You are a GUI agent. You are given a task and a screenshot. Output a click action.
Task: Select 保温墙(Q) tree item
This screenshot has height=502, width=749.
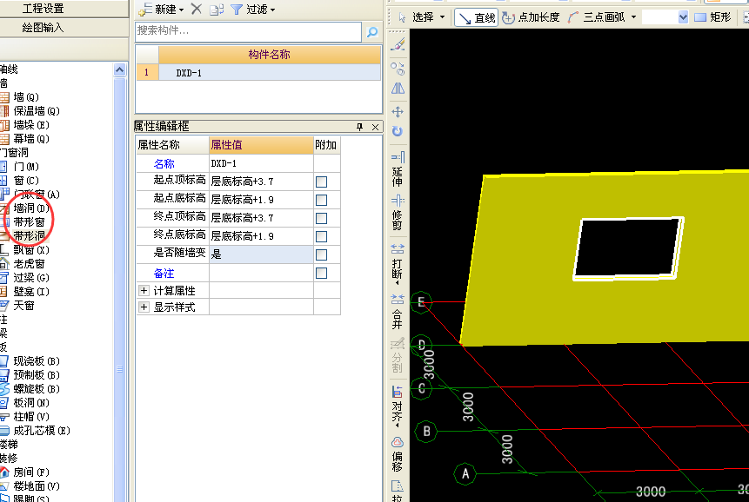37,111
